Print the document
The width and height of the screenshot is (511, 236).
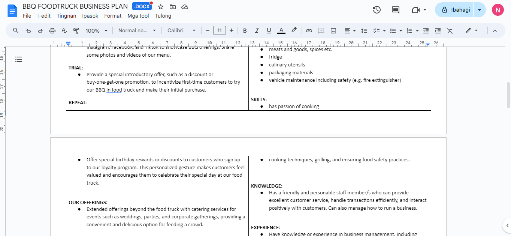52,31
